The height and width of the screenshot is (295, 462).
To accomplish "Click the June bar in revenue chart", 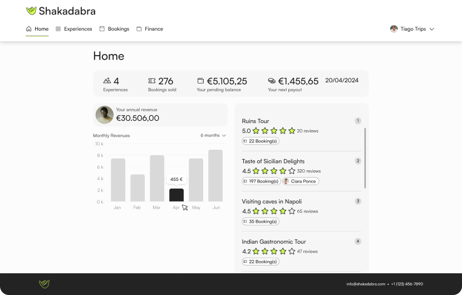I will pyautogui.click(x=215, y=175).
